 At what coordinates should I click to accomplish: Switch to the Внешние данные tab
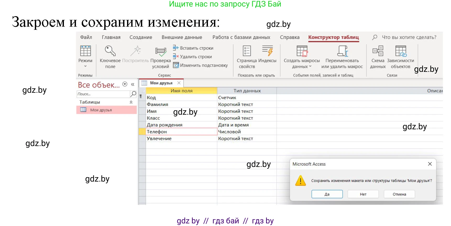[x=182, y=37]
